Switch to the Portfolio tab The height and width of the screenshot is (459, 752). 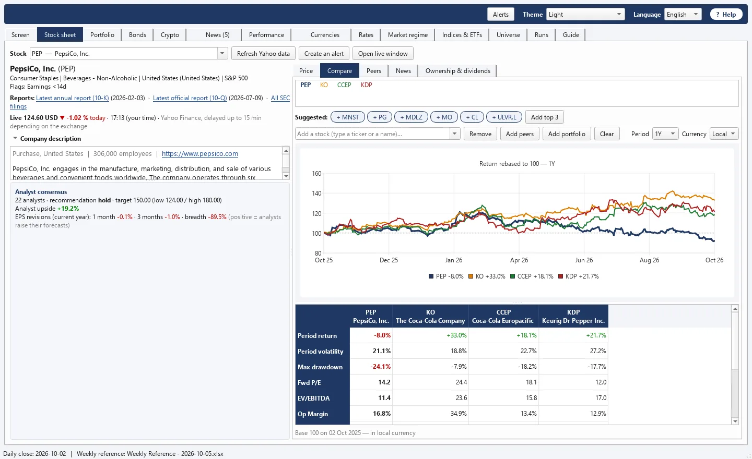(x=102, y=35)
